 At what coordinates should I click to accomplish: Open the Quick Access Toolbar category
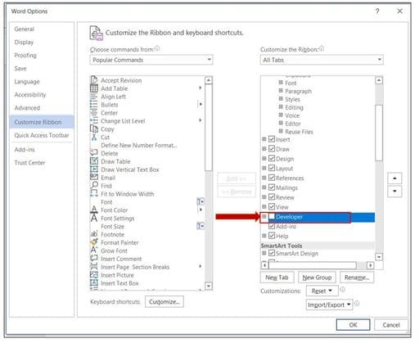[42, 135]
